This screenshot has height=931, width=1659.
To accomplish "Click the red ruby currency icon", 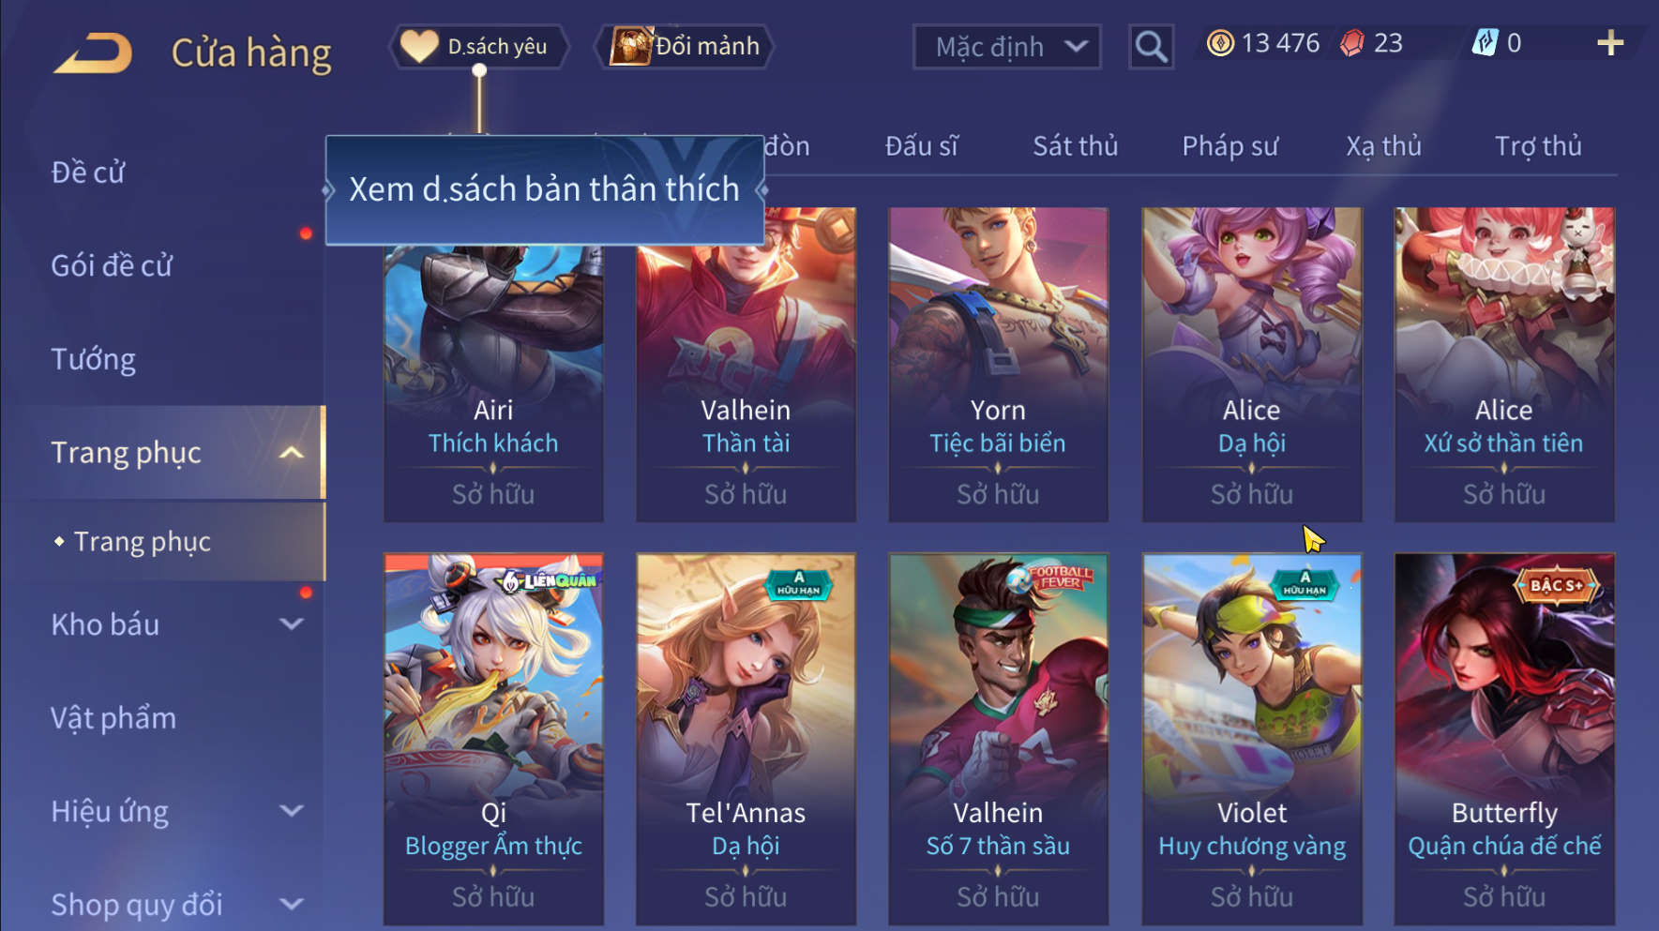I will coord(1351,43).
